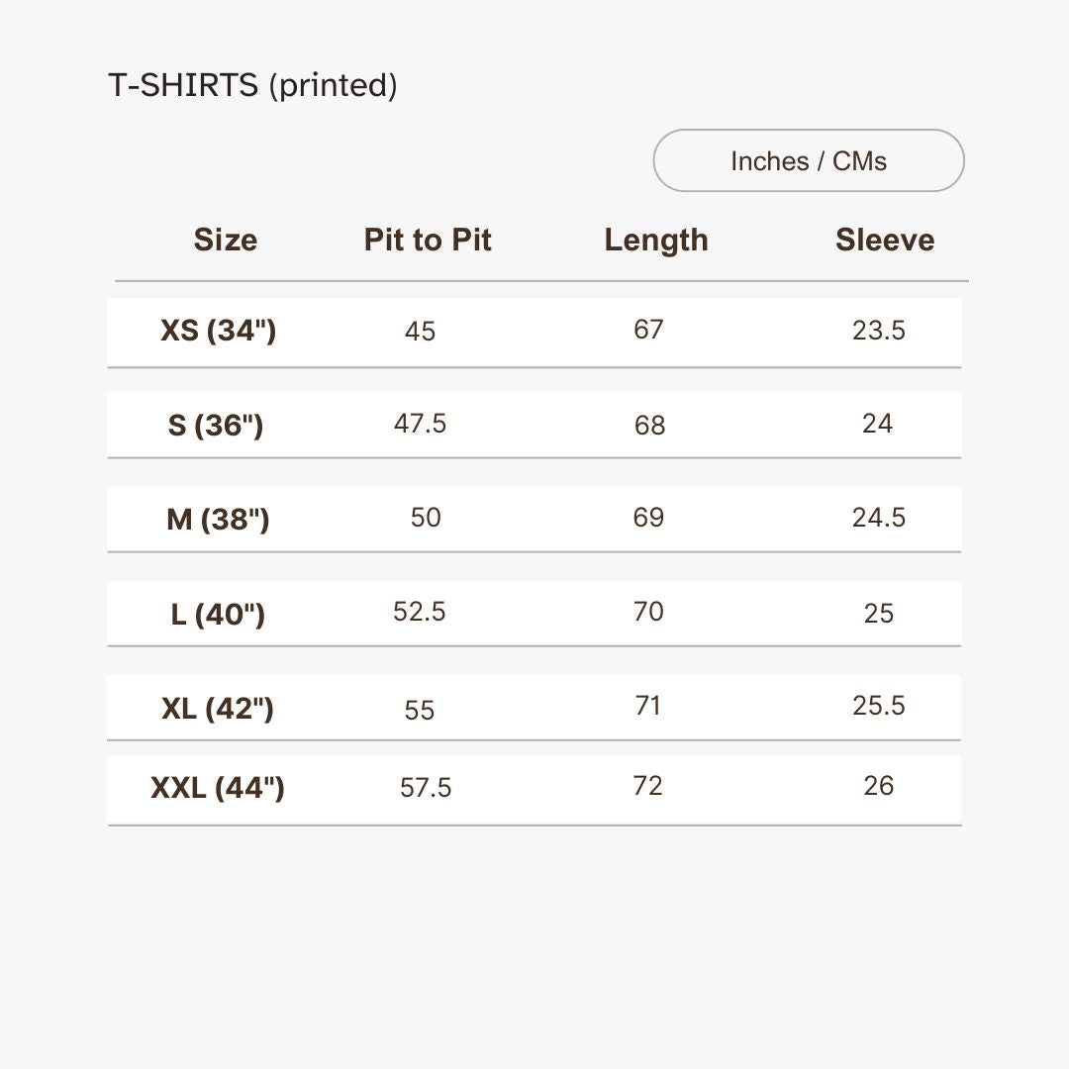Click the XL length value 71
This screenshot has height=1069, width=1069.
click(648, 706)
